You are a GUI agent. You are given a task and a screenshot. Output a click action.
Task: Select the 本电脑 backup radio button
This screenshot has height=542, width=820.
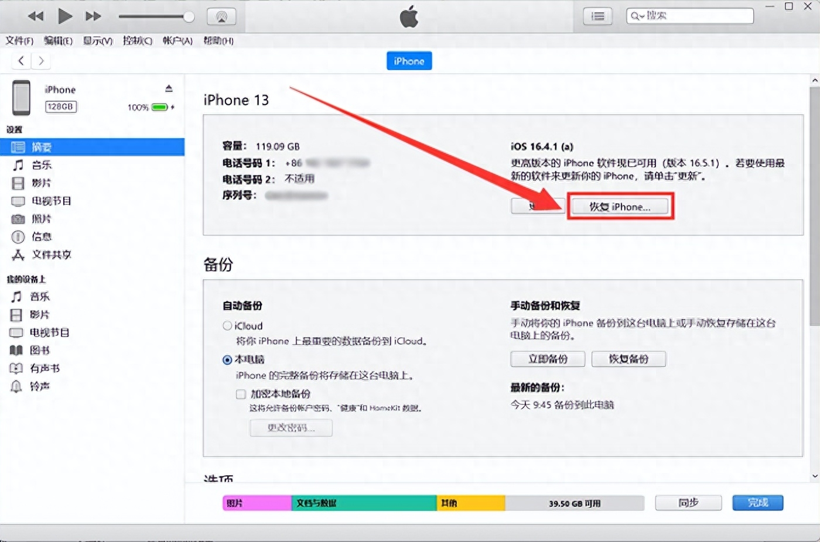pyautogui.click(x=227, y=359)
